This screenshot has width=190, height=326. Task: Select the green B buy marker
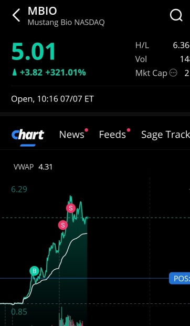(x=35, y=271)
